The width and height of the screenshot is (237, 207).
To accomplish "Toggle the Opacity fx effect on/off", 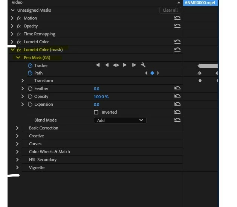I will pos(19,26).
